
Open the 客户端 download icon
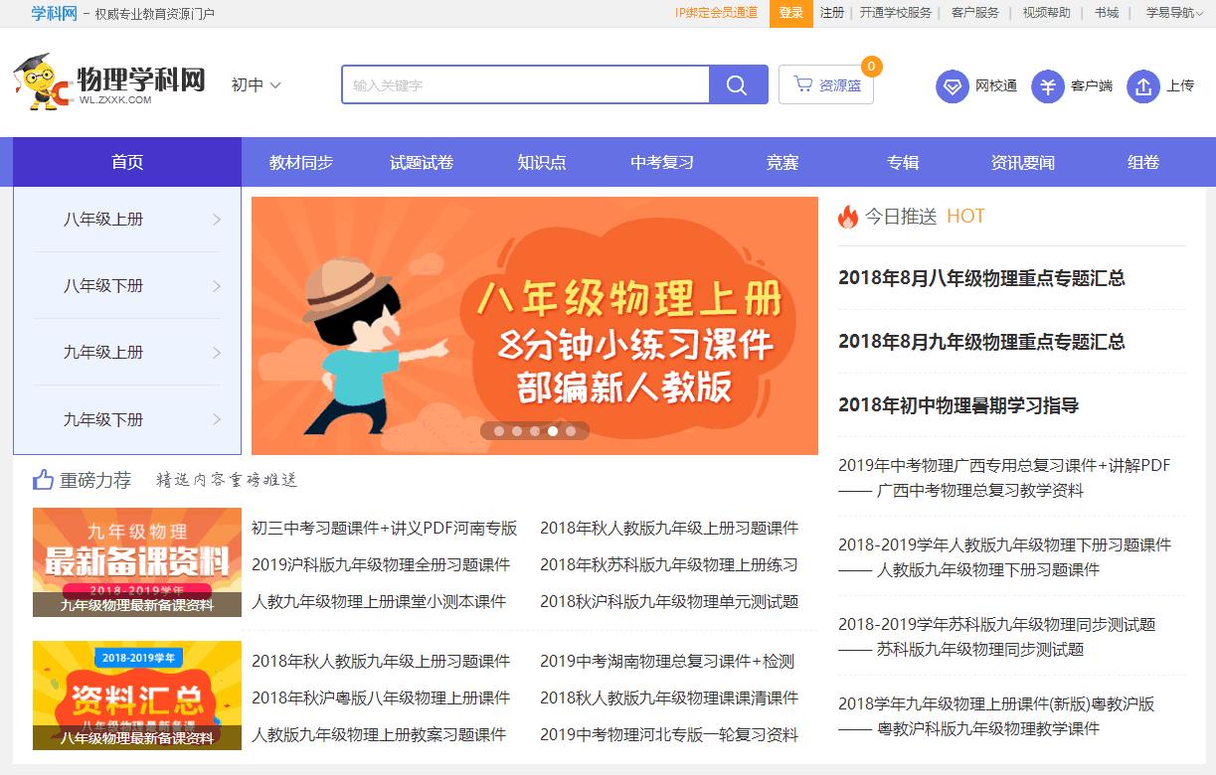coord(1046,86)
